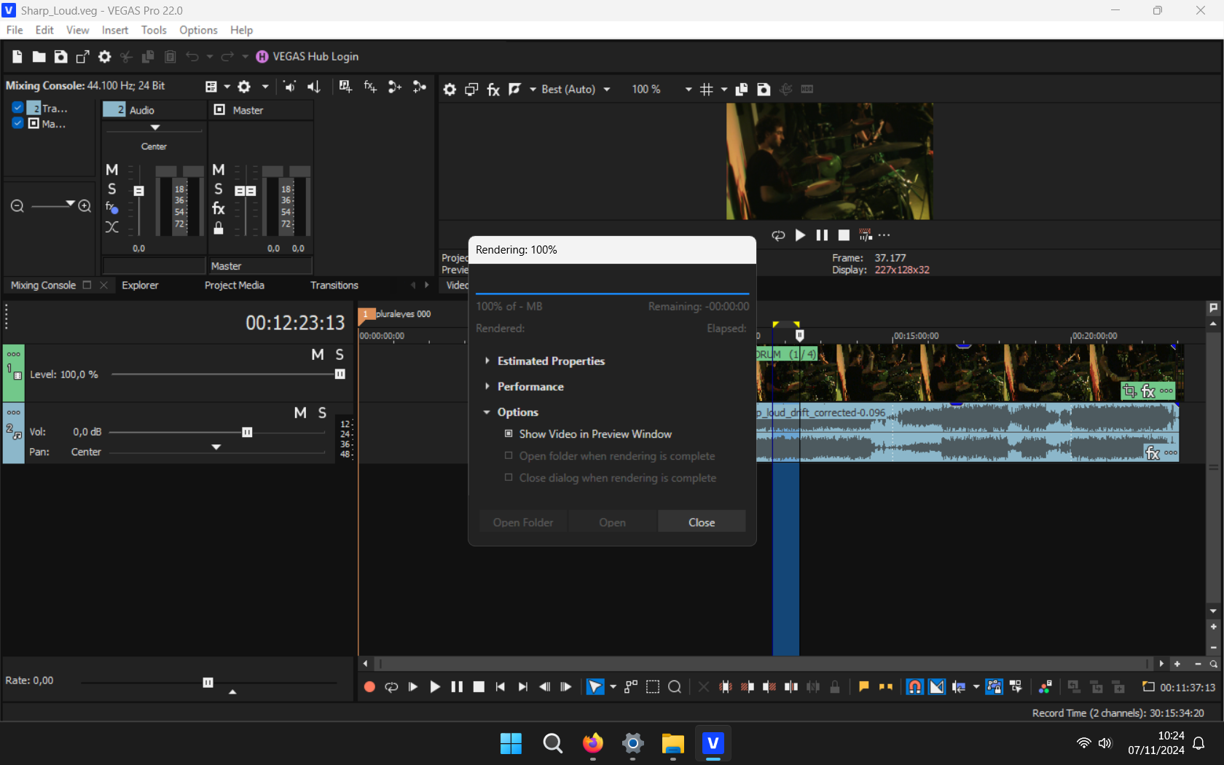Click the Close button in render dialog
This screenshot has height=765, width=1224.
[701, 522]
